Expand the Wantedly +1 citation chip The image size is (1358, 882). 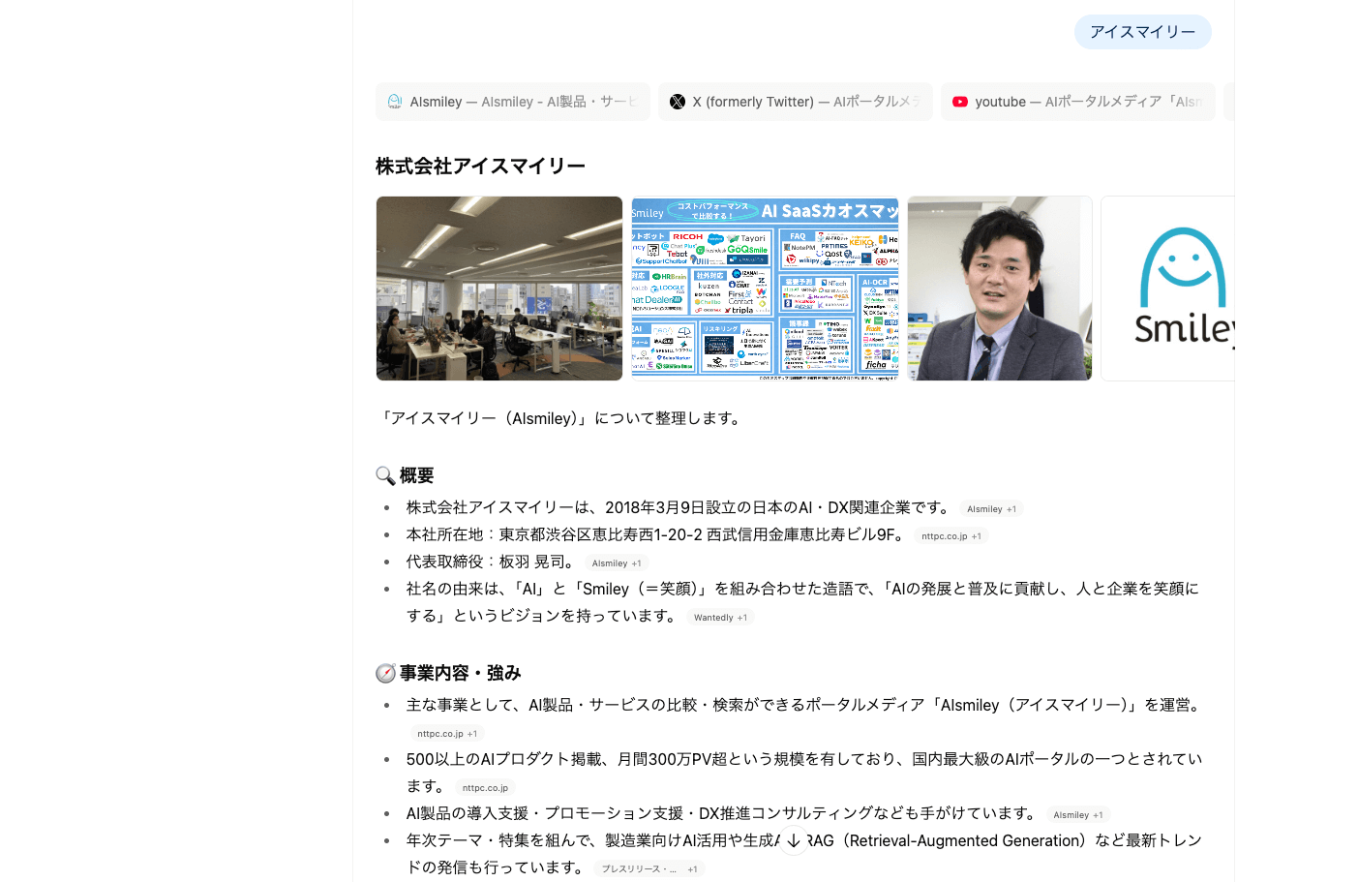click(720, 618)
